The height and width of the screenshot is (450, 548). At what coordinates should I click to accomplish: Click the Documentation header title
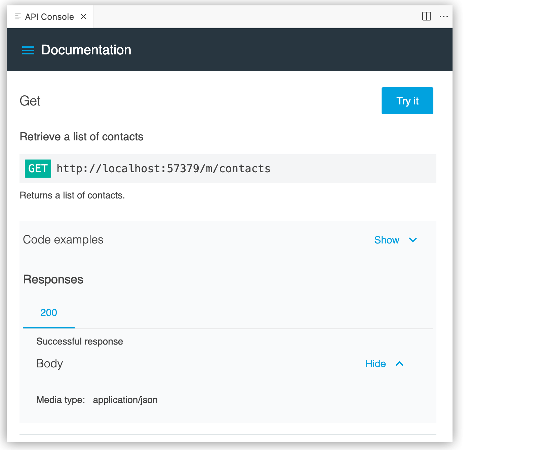86,50
